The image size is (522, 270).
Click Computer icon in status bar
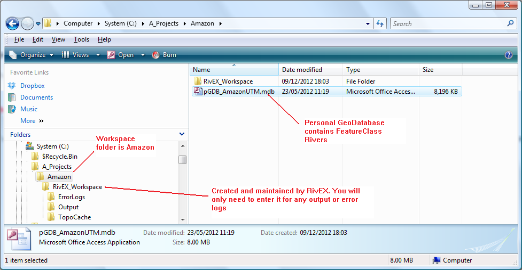(x=436, y=260)
